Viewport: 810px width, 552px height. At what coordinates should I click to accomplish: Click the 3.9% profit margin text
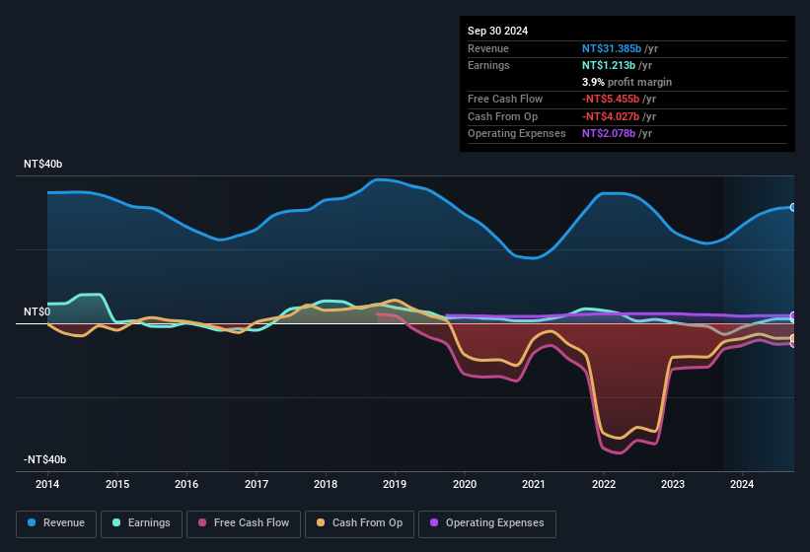click(626, 82)
